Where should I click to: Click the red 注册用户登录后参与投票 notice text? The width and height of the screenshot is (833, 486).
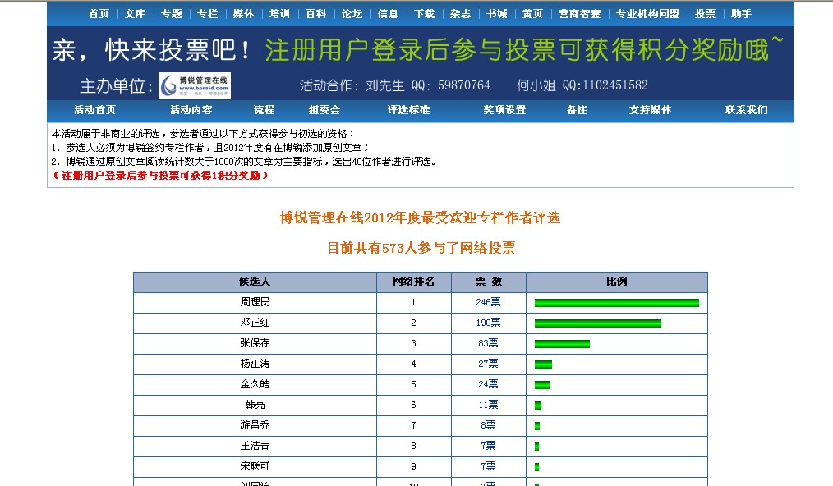(160, 176)
